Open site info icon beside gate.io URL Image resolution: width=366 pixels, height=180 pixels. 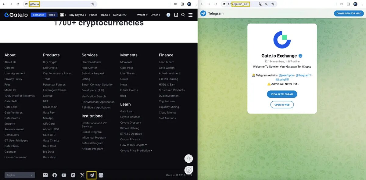(26, 4)
